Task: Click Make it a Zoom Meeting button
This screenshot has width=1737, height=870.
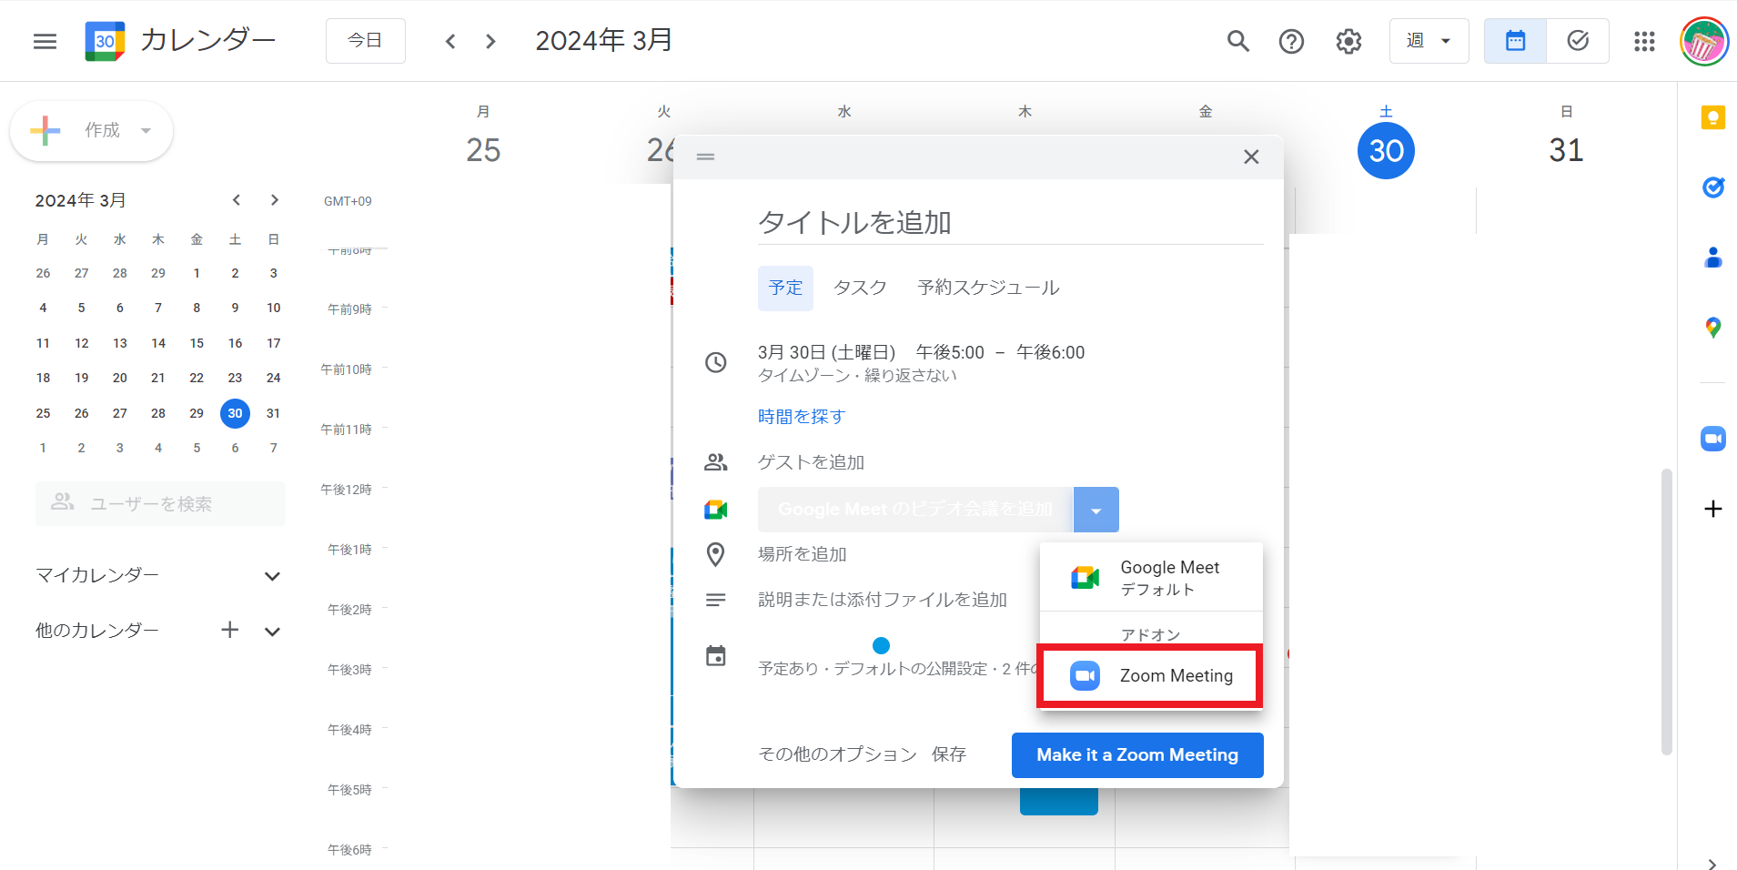Action: click(1137, 755)
